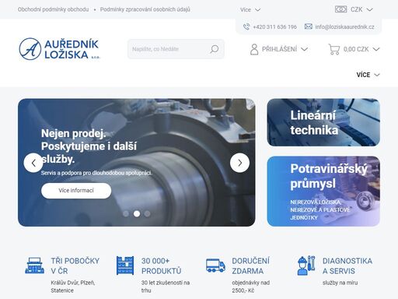This screenshot has height=299, width=398.
Task: Click objednávky nad 2500,- Kč text
Action: [251, 287]
